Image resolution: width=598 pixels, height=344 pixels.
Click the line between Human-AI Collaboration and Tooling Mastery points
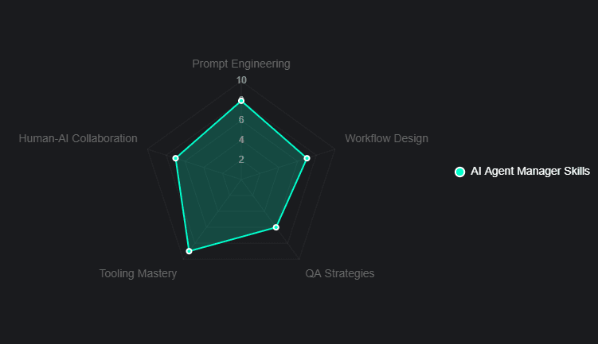182,205
